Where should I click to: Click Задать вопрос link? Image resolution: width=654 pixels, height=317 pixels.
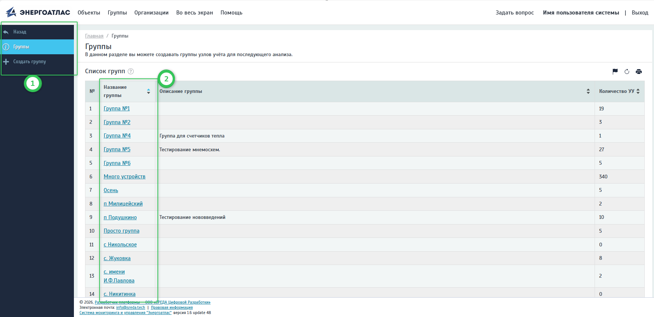coord(515,13)
